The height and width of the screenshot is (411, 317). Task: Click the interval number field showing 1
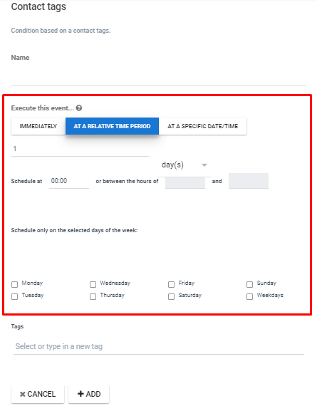pyautogui.click(x=80, y=149)
